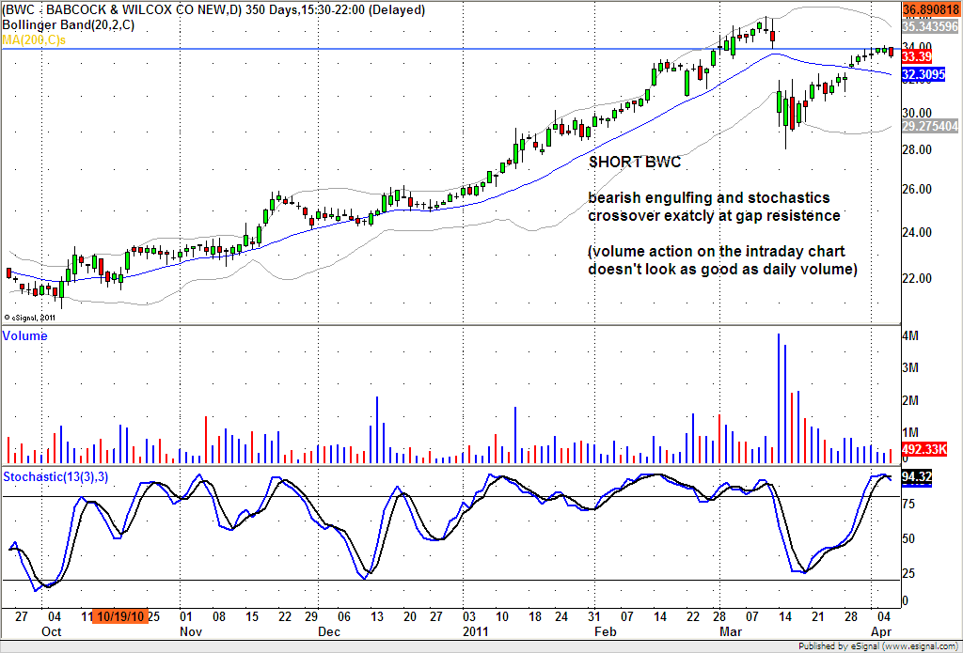Image resolution: width=963 pixels, height=653 pixels.
Task: Click the SHORT BWC annotation text
Action: pyautogui.click(x=635, y=162)
